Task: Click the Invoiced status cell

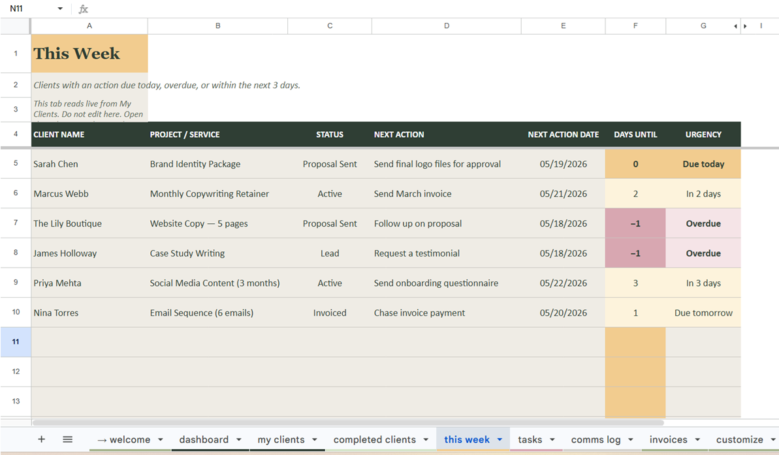Action: 330,313
